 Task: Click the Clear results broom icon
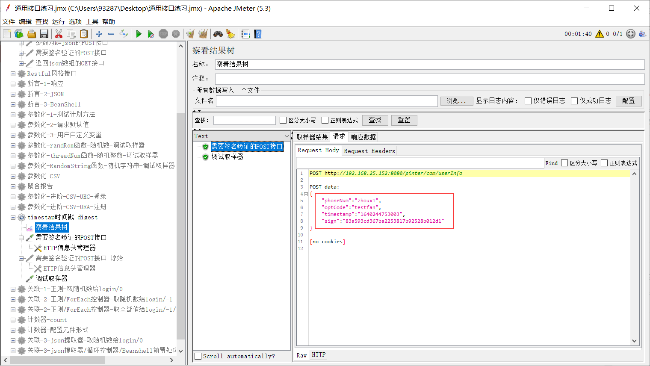(190, 34)
